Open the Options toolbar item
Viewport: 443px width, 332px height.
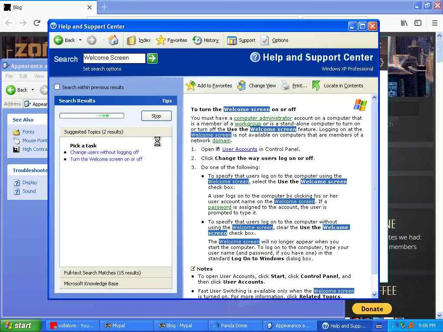(275, 40)
